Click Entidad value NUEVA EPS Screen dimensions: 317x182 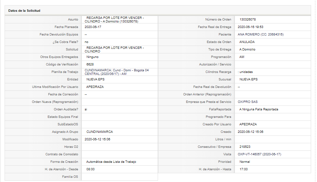click(x=96, y=79)
